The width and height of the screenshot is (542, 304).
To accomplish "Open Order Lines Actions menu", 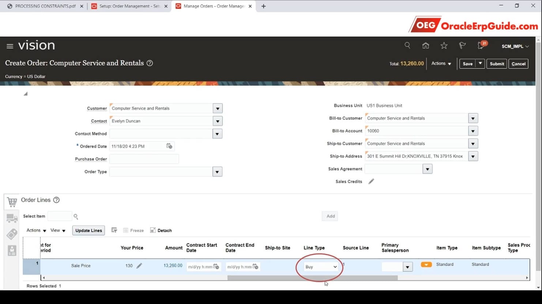I will 36,230.
